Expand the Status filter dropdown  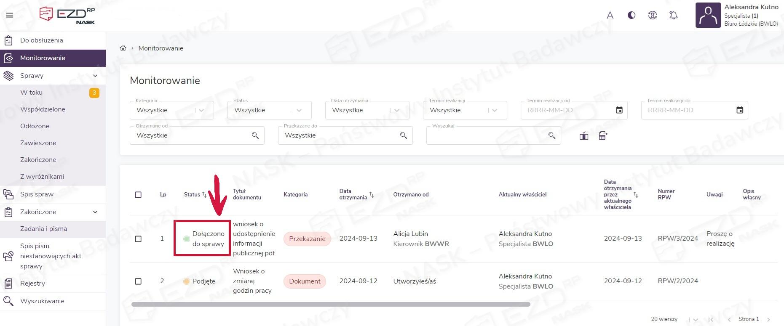[x=299, y=110]
